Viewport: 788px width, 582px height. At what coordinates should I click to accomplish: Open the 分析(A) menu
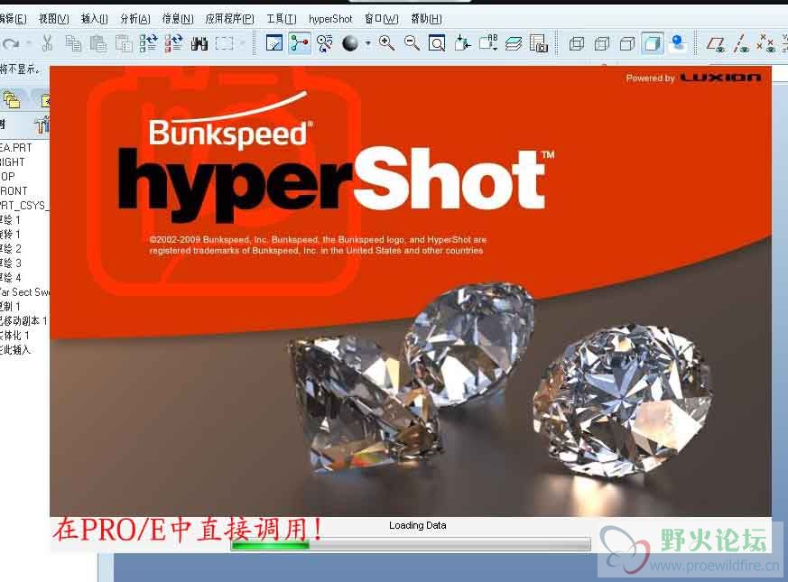(x=134, y=19)
